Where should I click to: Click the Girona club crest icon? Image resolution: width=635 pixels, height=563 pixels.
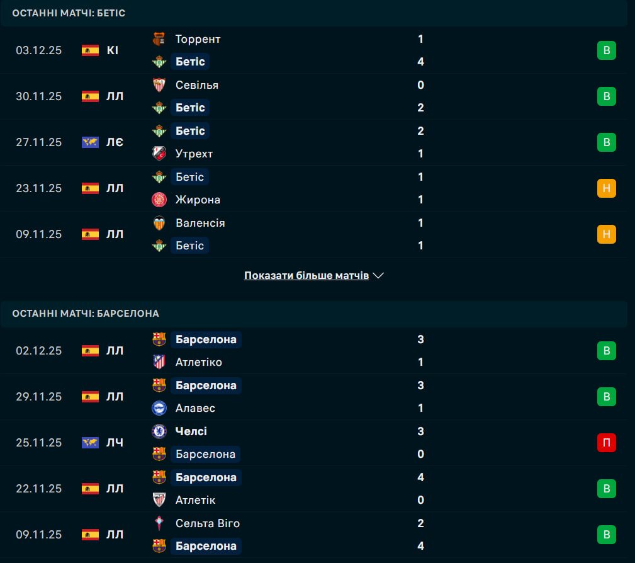159,200
